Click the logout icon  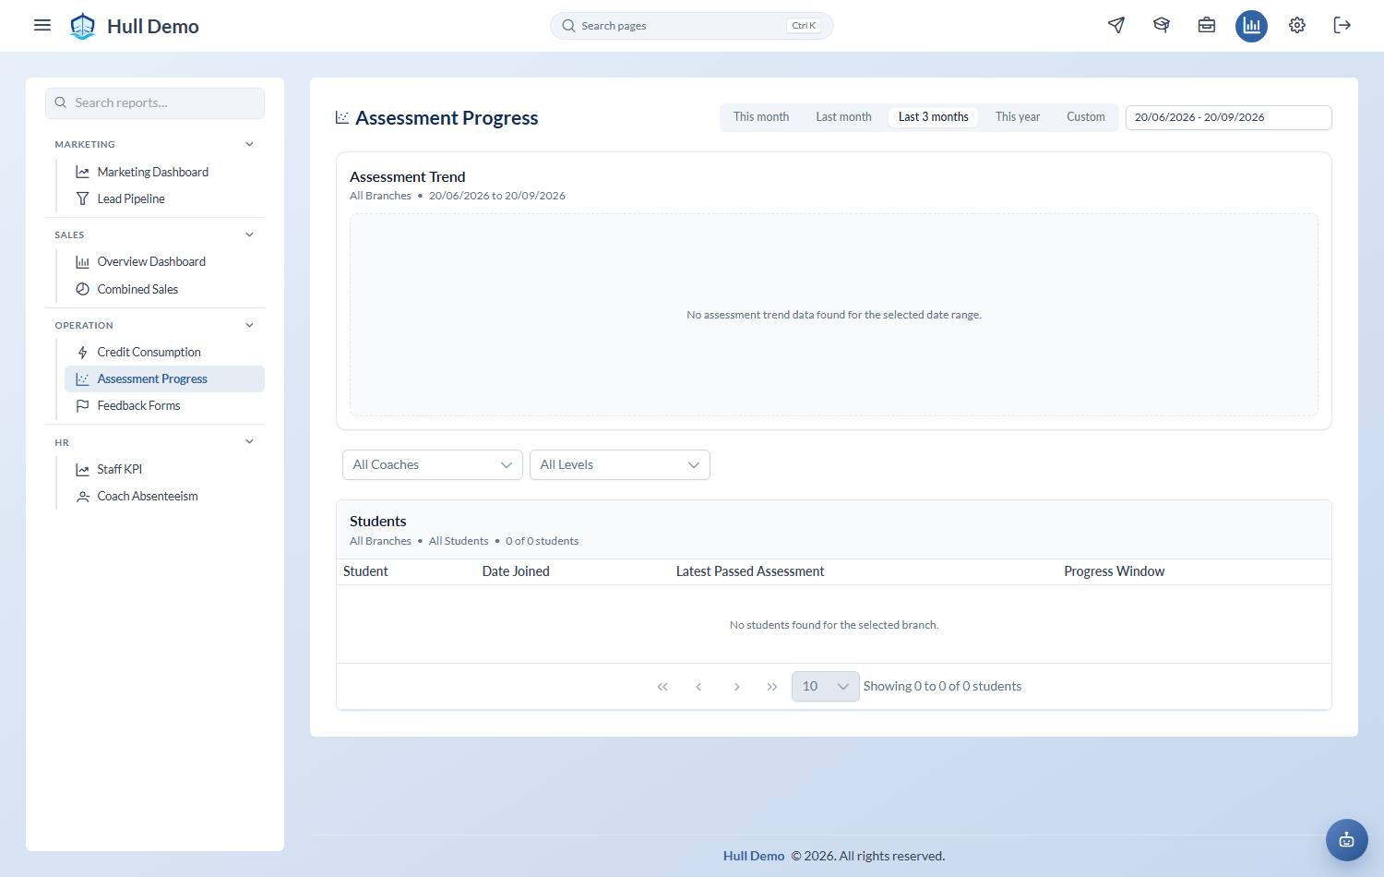pos(1342,25)
